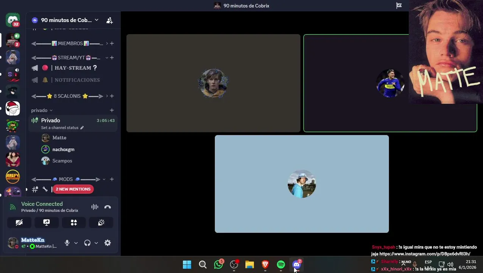The width and height of the screenshot is (483, 273).
Task: Open File Explorer from taskbar
Action: point(250,265)
